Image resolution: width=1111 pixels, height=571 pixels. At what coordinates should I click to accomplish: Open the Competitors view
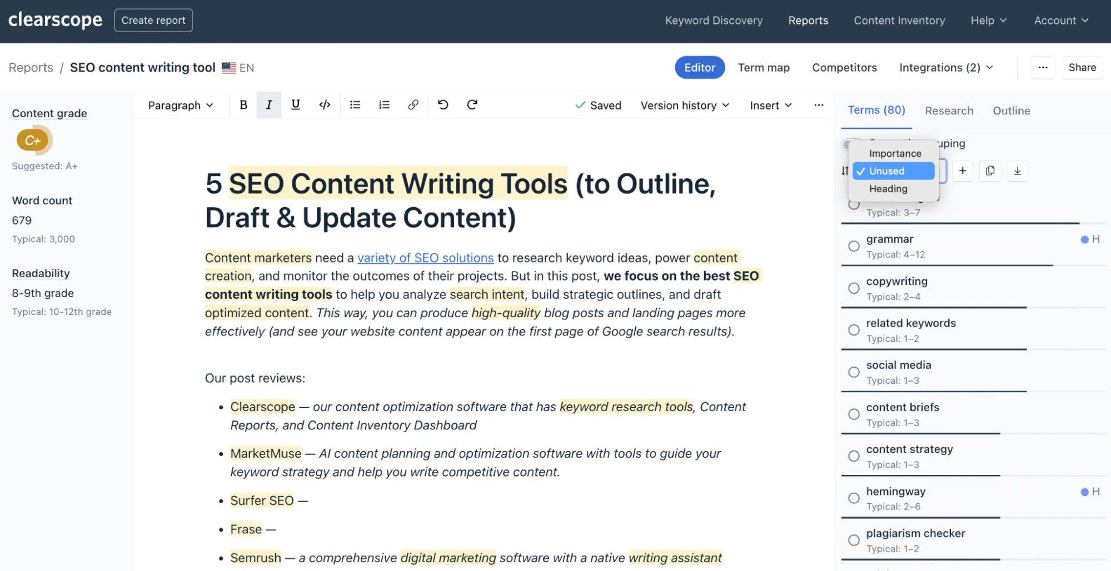844,68
